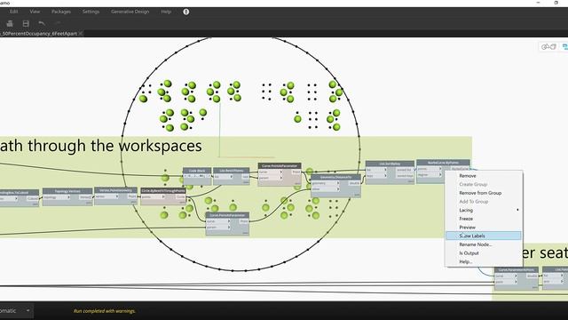
Task: Click the Point output of lower Curve.PointAtParameter
Action: (244, 221)
